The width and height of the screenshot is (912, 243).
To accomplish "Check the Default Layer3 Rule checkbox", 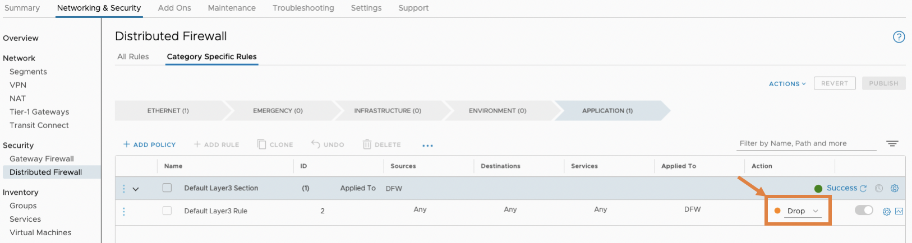I will 167,211.
